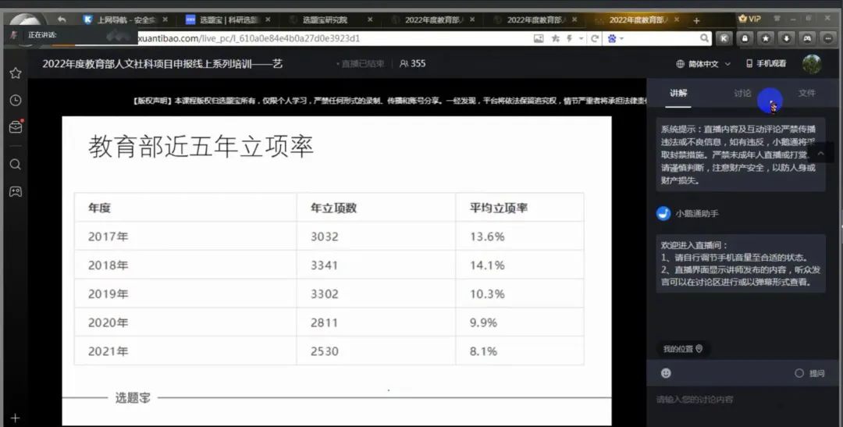Open the mail inbox icon in sidebar
The width and height of the screenshot is (843, 427).
tap(15, 128)
